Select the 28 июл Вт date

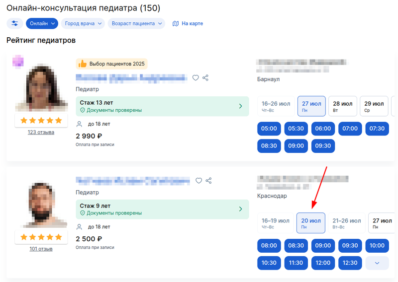[x=343, y=106]
